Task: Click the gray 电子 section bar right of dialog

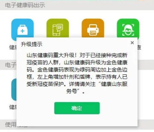Action: [146, 65]
